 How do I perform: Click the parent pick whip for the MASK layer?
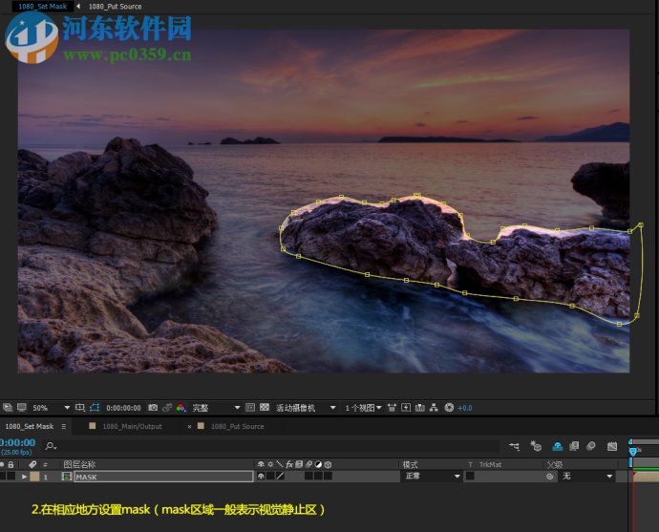click(550, 477)
